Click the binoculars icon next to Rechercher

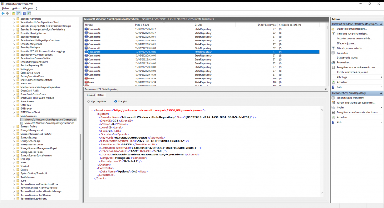[333, 62]
